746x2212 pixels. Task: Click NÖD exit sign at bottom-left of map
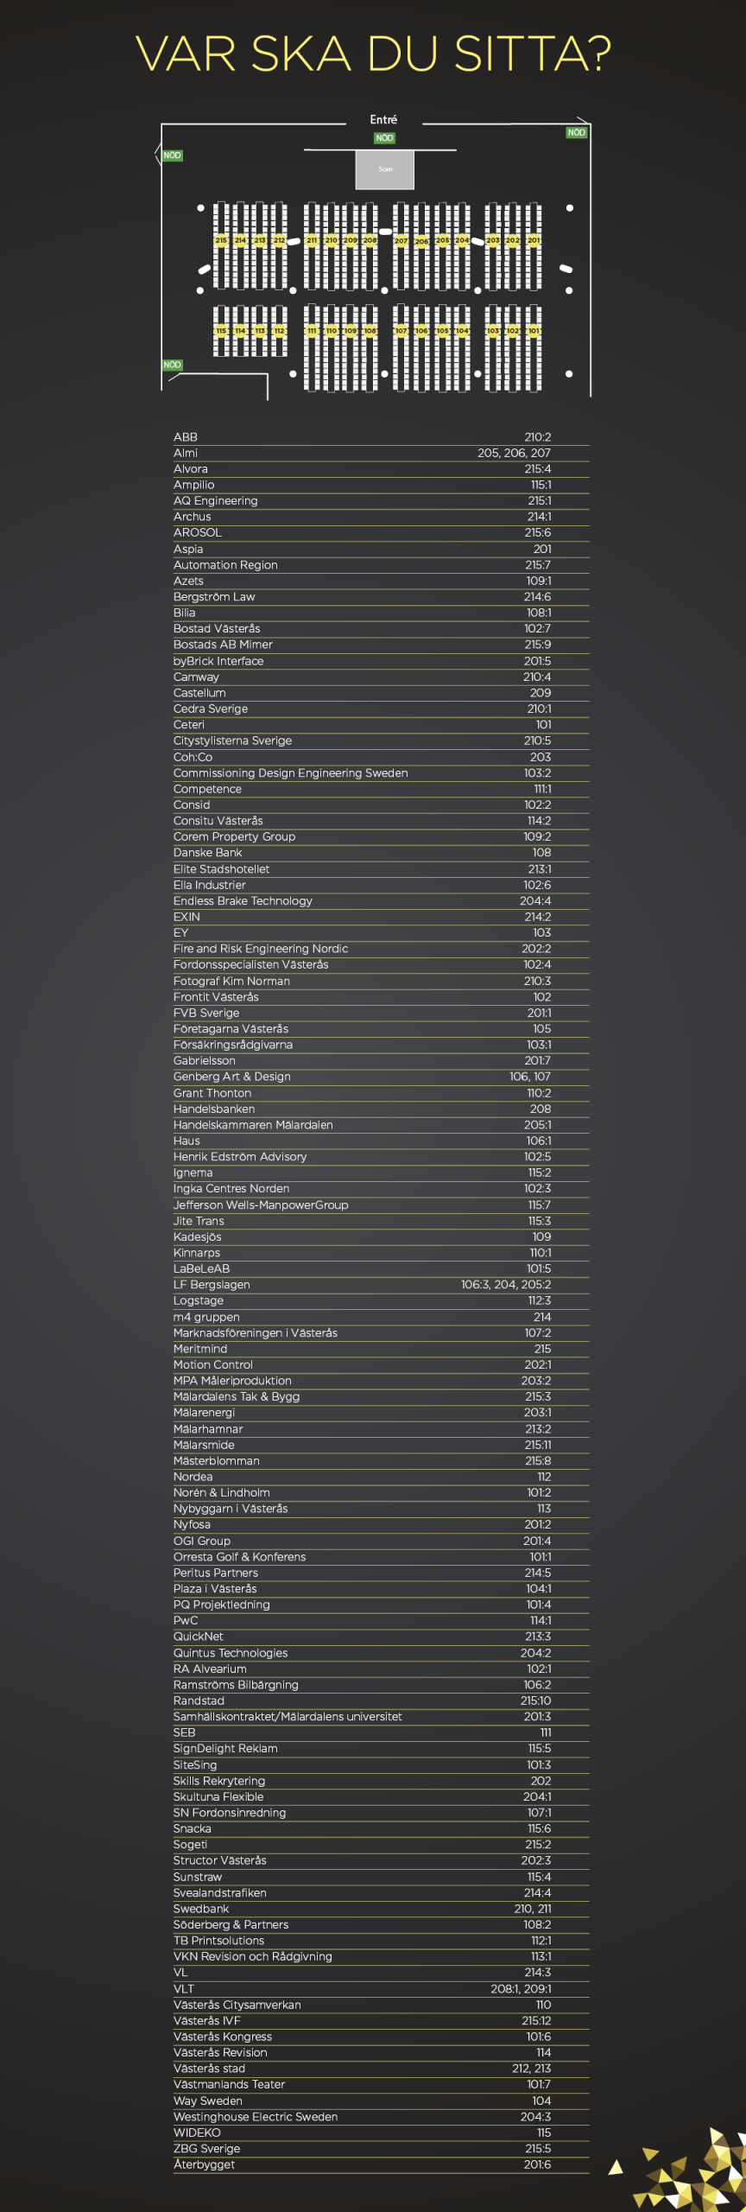click(x=173, y=365)
